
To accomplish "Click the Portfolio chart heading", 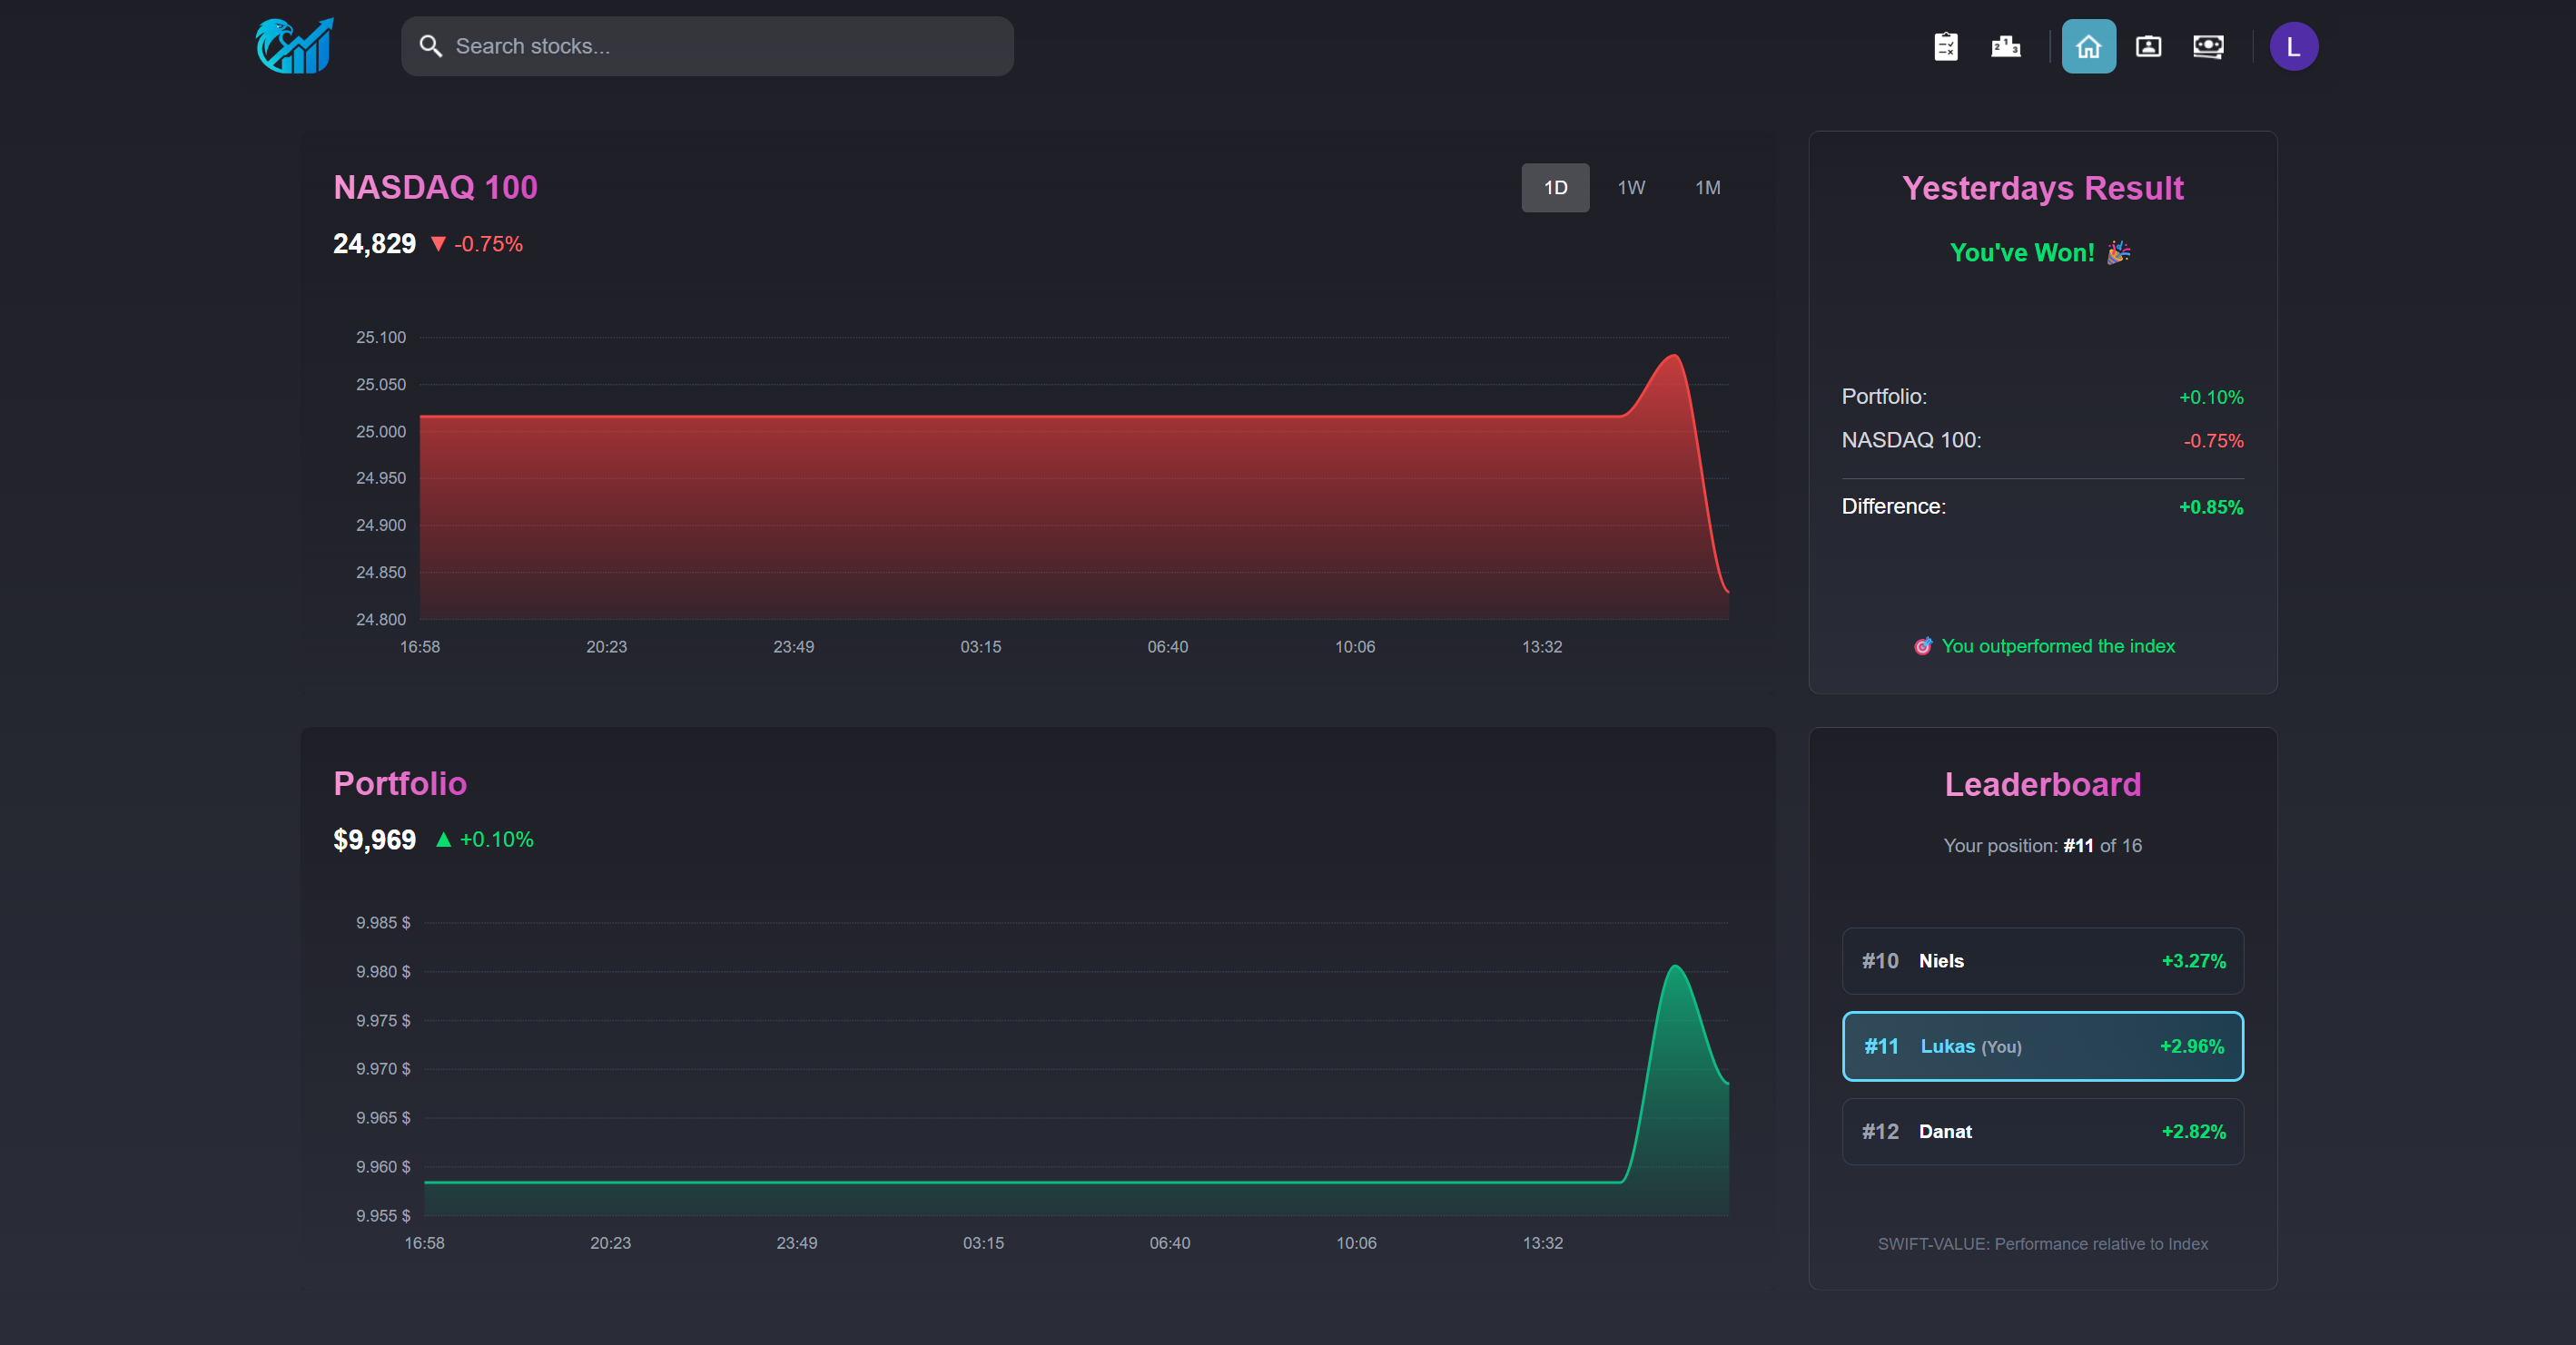I will pos(400,783).
